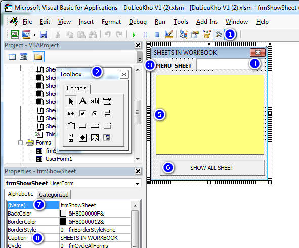The width and height of the screenshot is (299, 248).
Task: Open the frmShowSheet object dropdown in Properties
Action: 137,184
